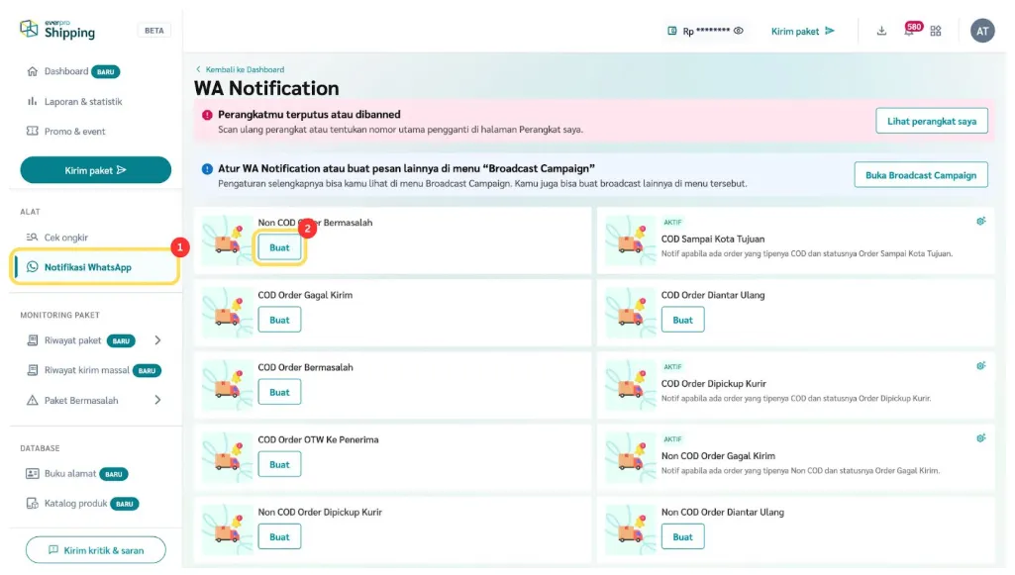Click the download icon in top bar

click(881, 31)
